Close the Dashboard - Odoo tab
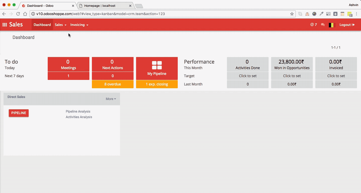 click(x=73, y=6)
